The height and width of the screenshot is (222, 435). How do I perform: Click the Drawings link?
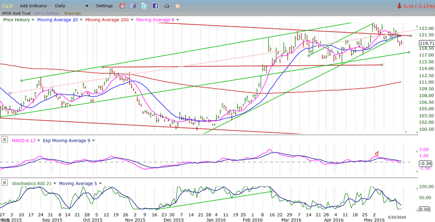point(72,13)
